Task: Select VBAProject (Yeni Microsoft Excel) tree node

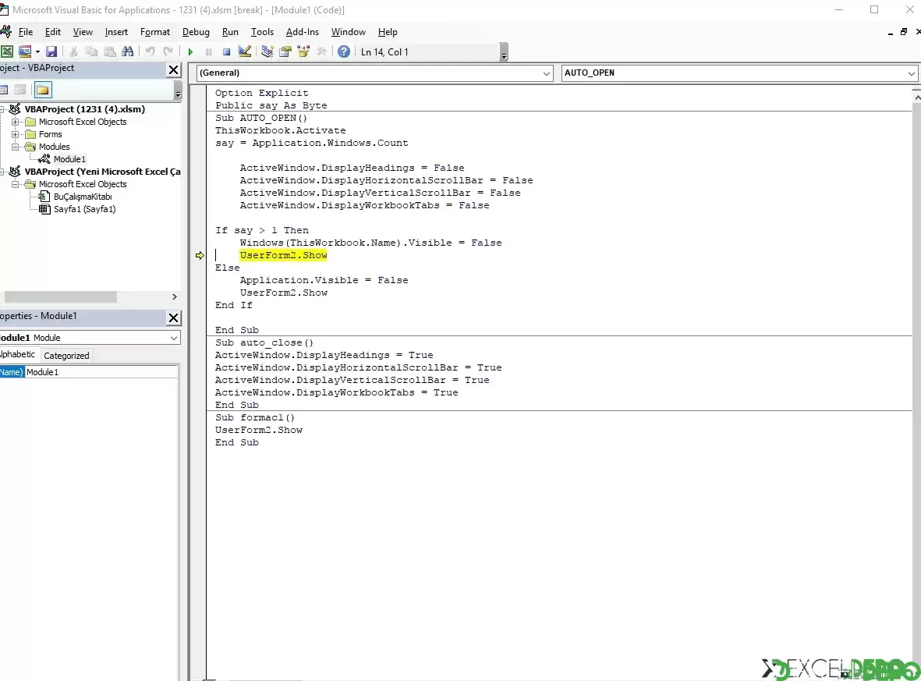Action: click(102, 172)
